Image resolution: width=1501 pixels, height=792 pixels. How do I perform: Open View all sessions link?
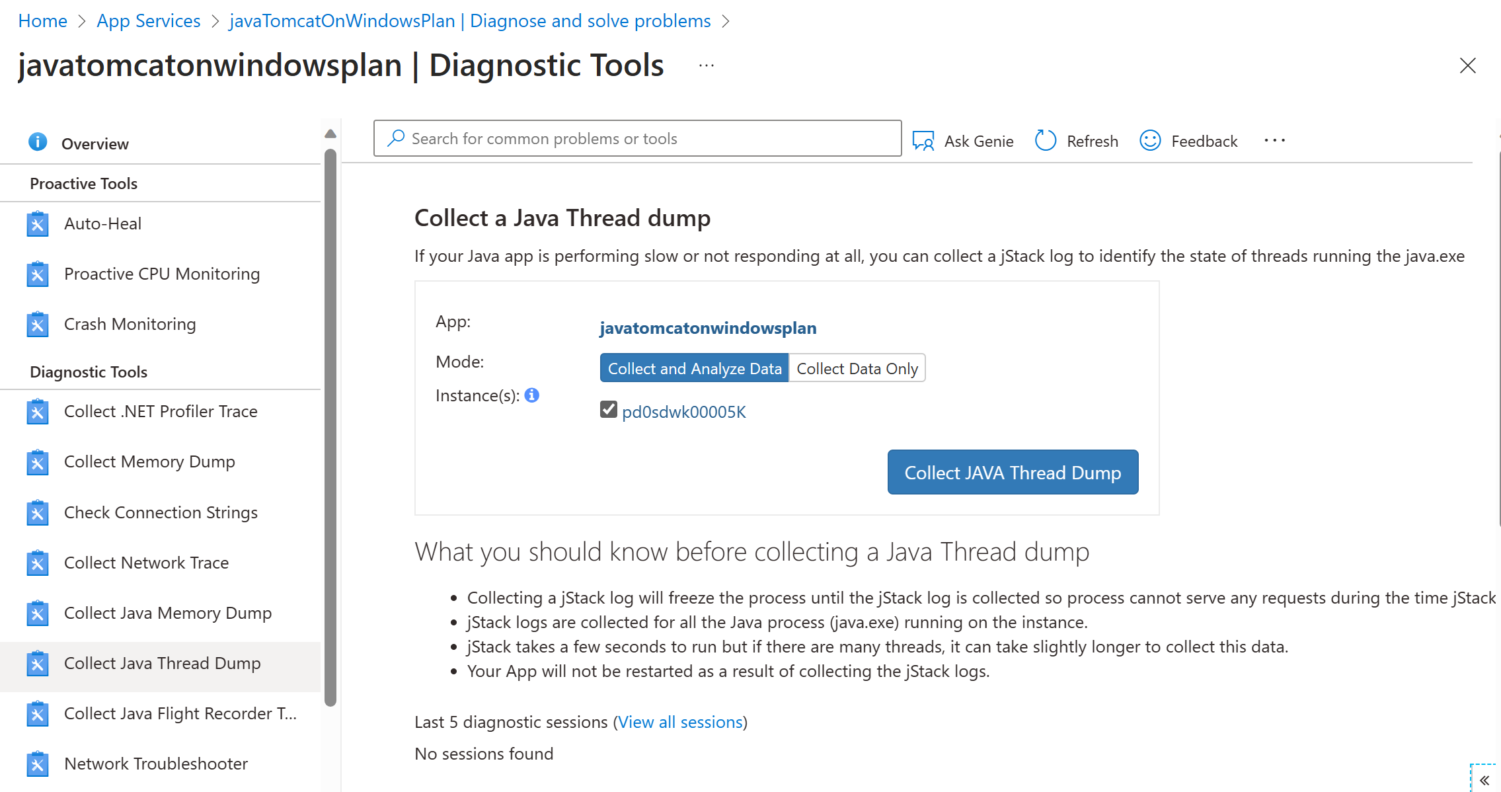(x=681, y=722)
